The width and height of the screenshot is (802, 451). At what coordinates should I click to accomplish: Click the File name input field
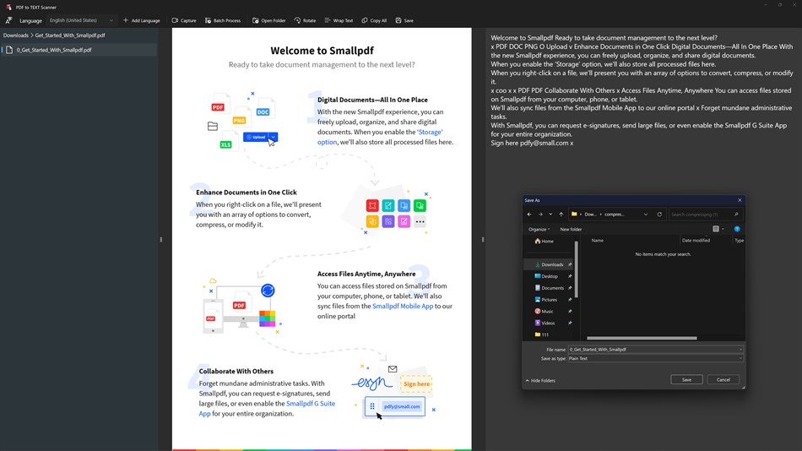(x=655, y=350)
